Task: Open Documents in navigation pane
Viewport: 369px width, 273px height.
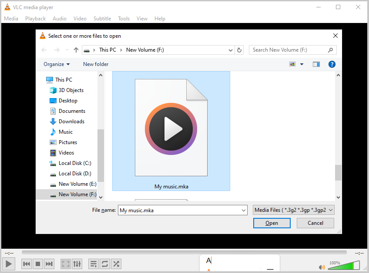Action: click(67, 111)
